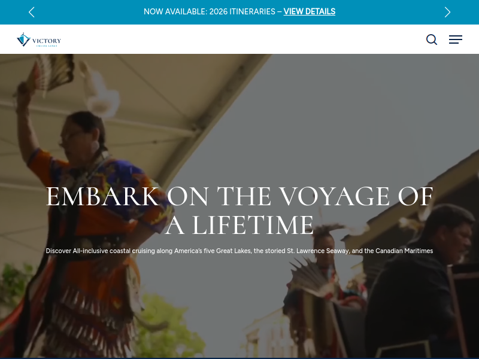Click the ship emblem in the logo

point(23,39)
